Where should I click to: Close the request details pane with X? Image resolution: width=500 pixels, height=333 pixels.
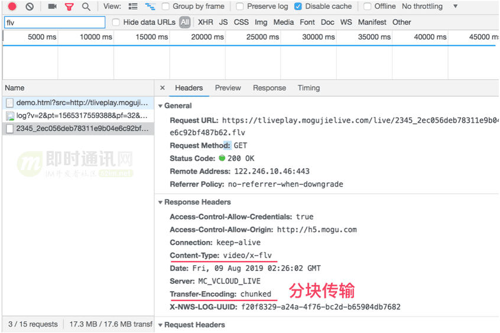pos(163,87)
